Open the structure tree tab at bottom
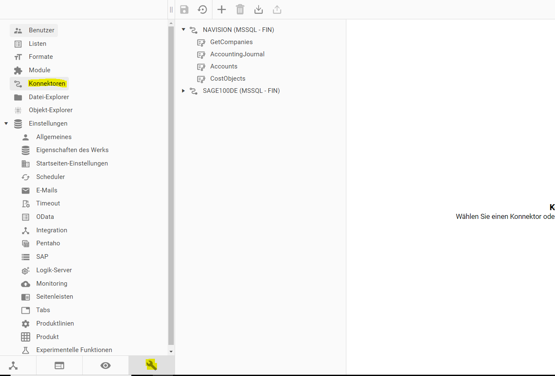 (13, 365)
